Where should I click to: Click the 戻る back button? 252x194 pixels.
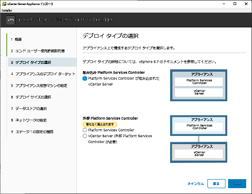click(216, 184)
